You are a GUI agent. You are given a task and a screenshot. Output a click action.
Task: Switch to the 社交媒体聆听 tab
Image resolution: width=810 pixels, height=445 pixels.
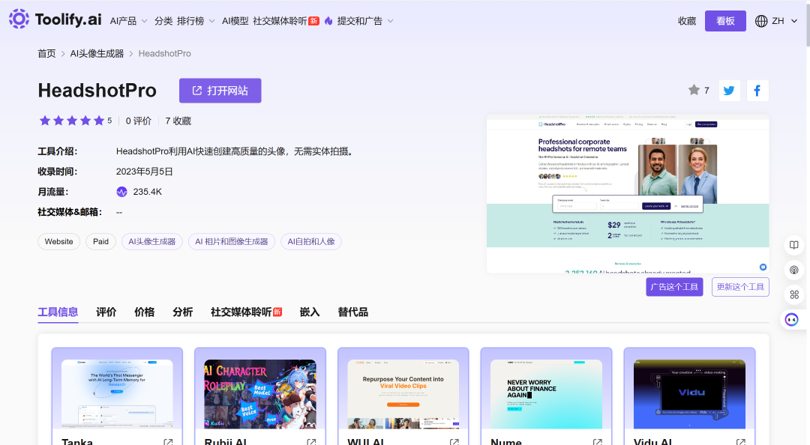(x=247, y=312)
